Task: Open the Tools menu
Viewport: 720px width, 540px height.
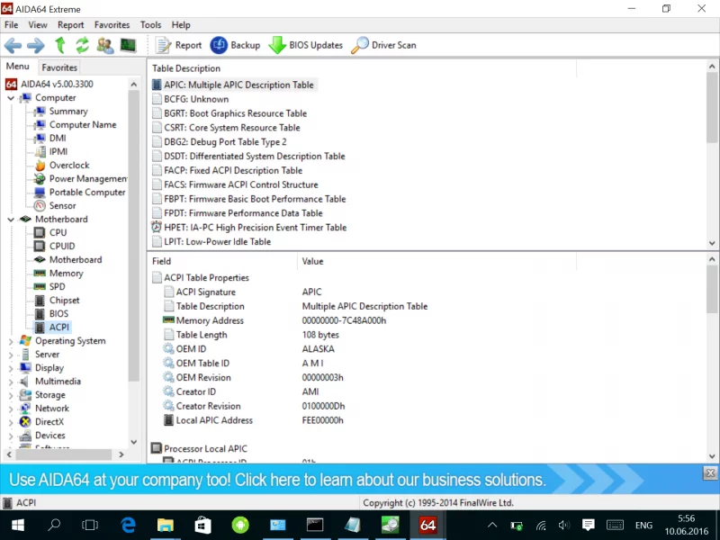Action: click(x=150, y=25)
